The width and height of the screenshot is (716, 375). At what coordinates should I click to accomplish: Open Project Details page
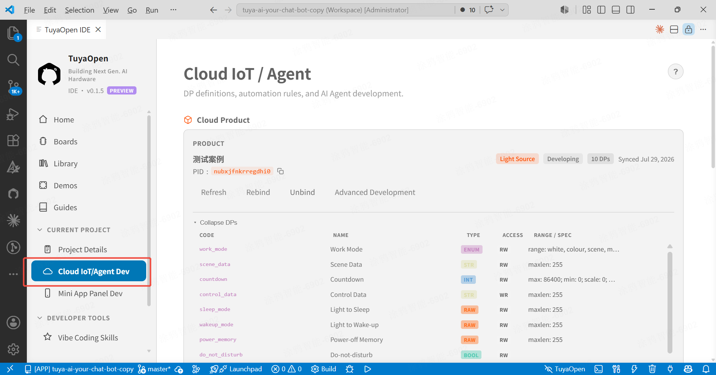point(88,249)
